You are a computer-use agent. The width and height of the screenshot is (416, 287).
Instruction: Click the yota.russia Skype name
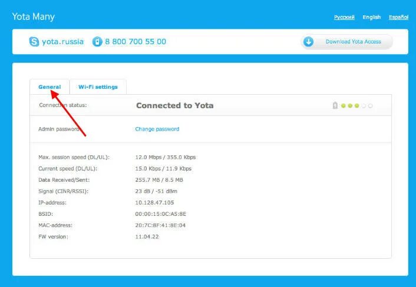[62, 42]
